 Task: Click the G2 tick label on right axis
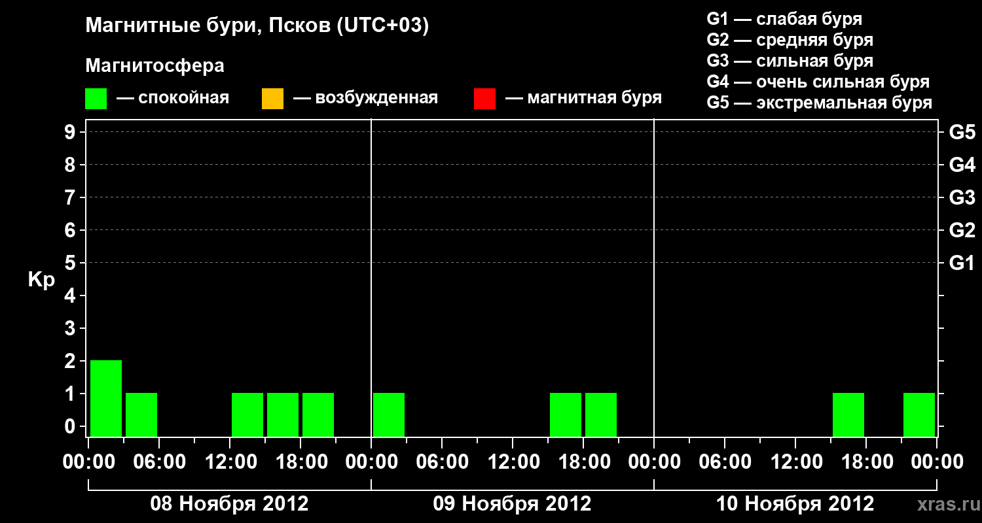pos(962,230)
